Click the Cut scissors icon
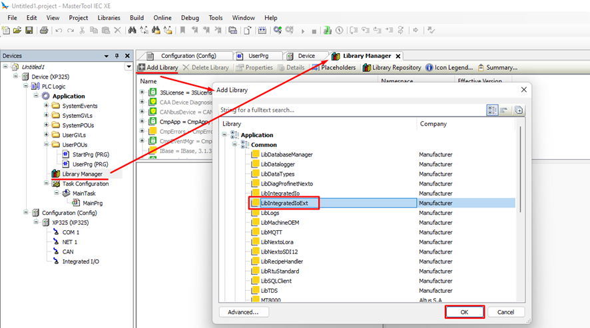The height and width of the screenshot is (328, 590). (82, 31)
